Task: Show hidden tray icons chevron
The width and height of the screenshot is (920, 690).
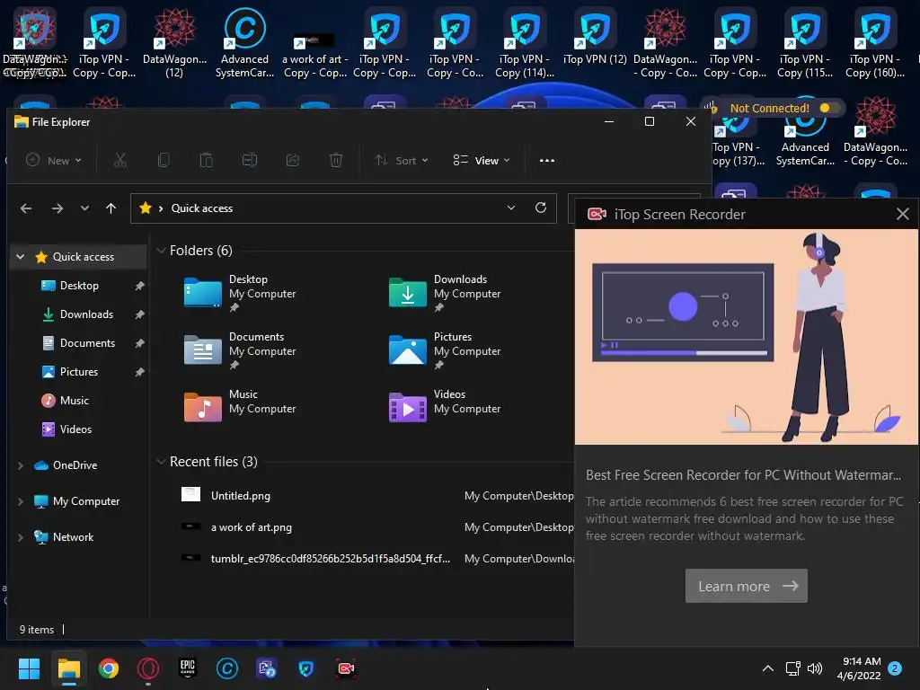Action: (x=767, y=668)
